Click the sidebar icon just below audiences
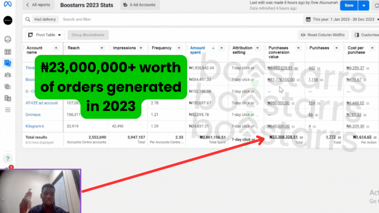 coord(8,86)
